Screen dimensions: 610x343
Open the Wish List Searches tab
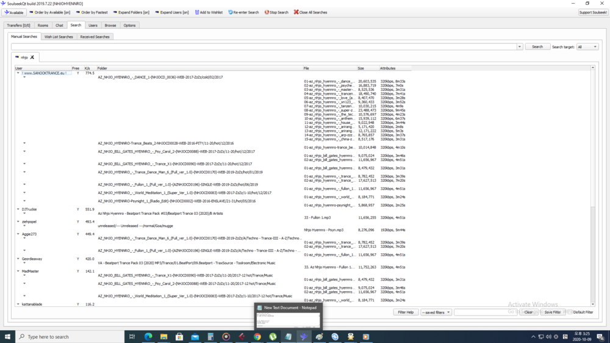click(x=59, y=37)
